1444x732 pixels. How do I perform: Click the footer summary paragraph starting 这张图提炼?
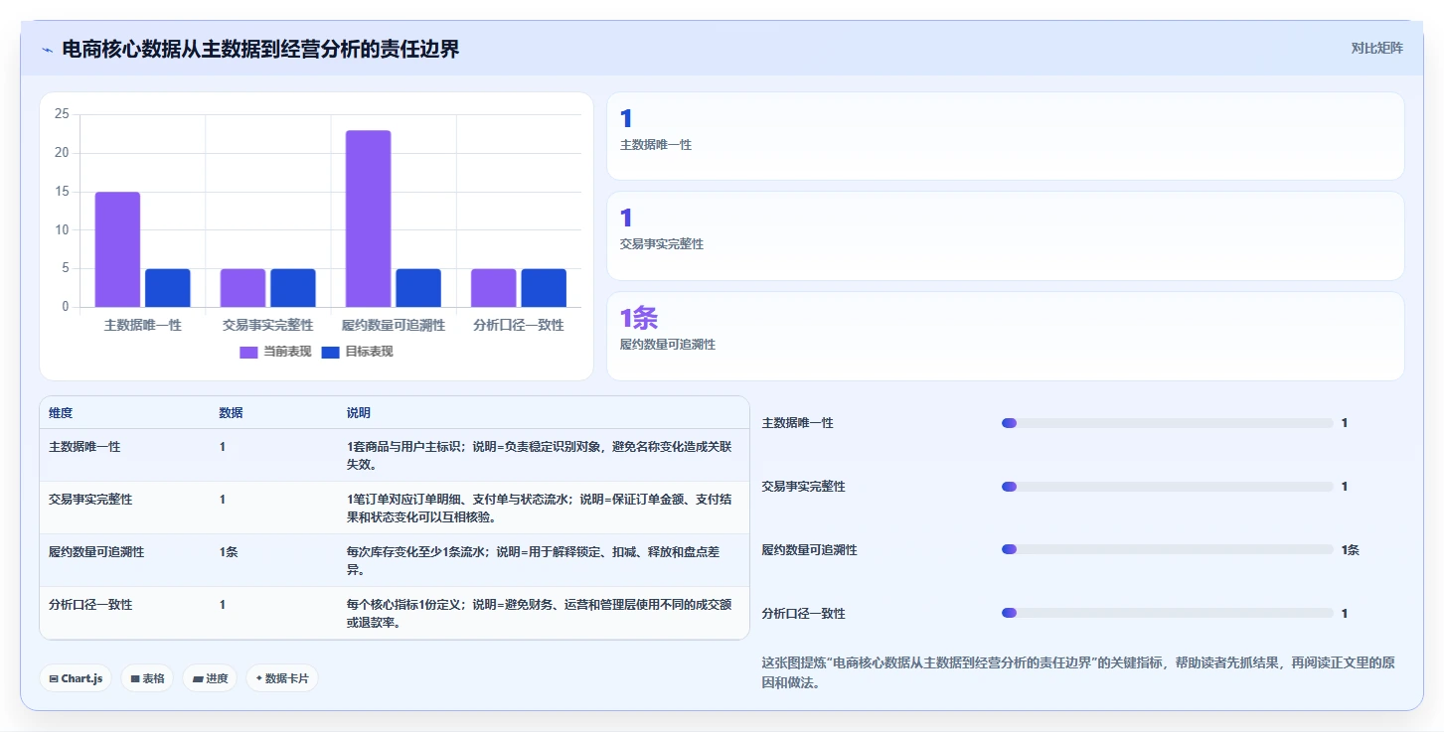[1078, 672]
